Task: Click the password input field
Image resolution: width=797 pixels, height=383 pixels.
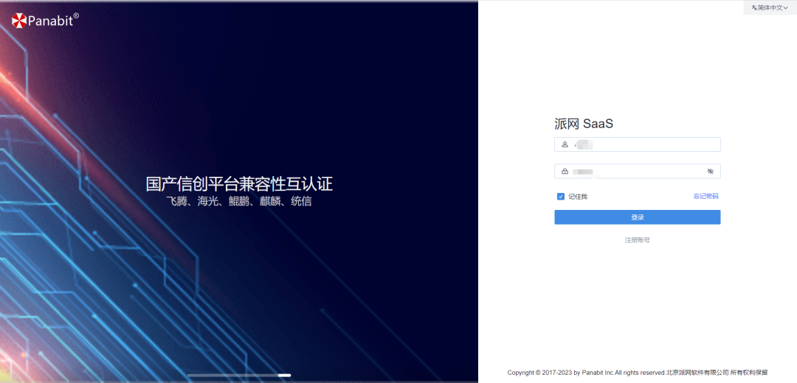Action: pyautogui.click(x=638, y=172)
